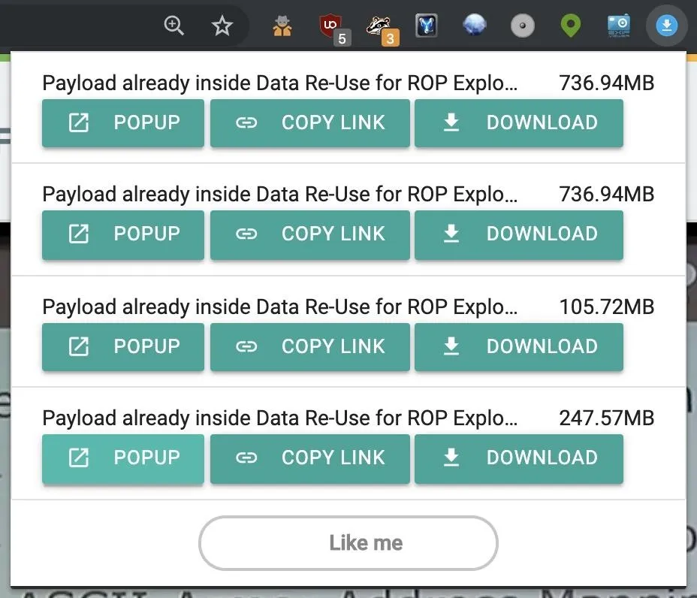
Task: Download the second 736.94MB entry
Action: pyautogui.click(x=519, y=234)
